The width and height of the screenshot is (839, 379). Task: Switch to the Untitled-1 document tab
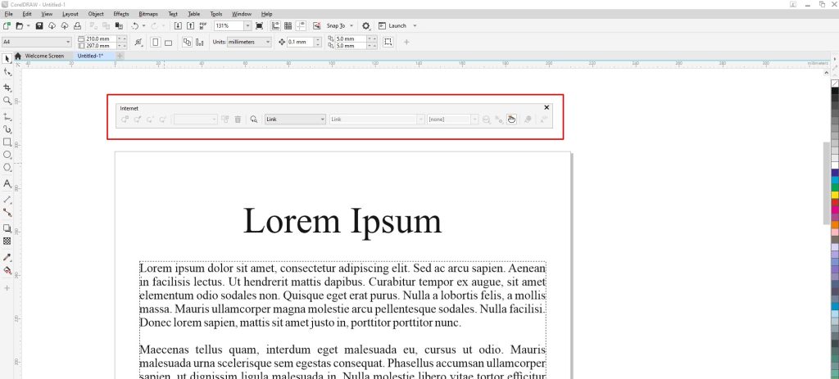point(90,56)
